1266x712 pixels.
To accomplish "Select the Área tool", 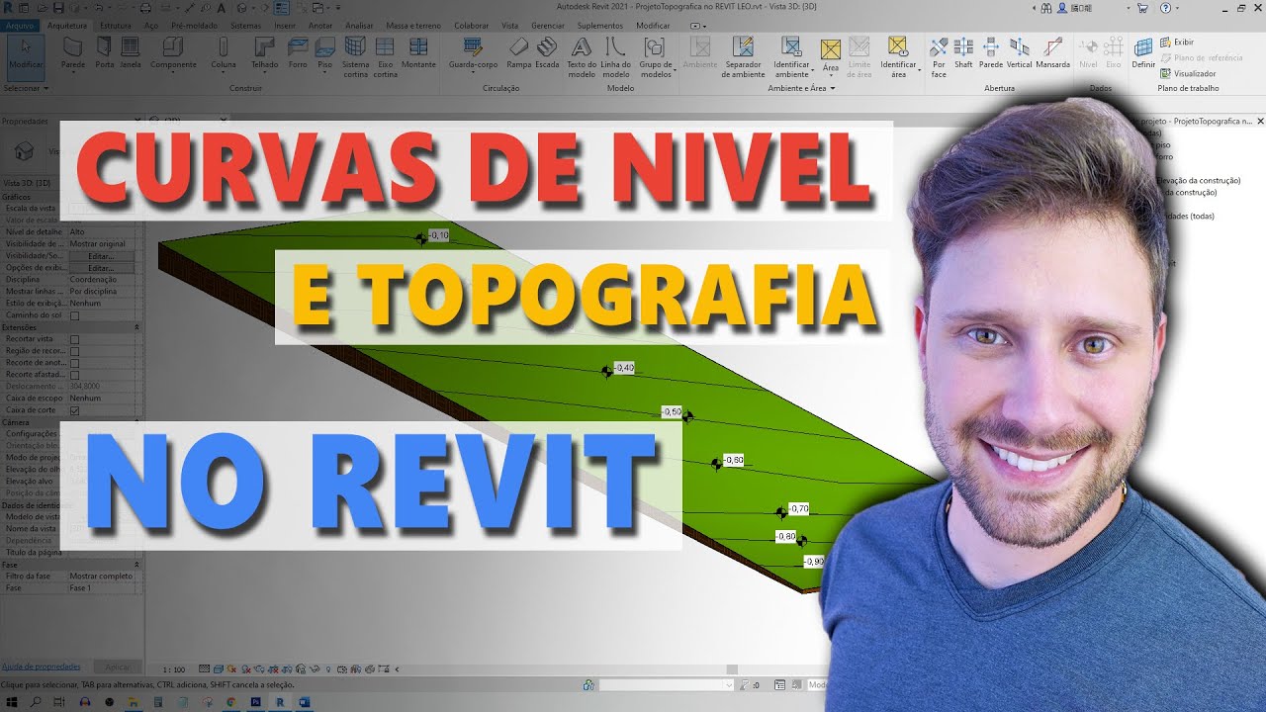I will (x=831, y=56).
